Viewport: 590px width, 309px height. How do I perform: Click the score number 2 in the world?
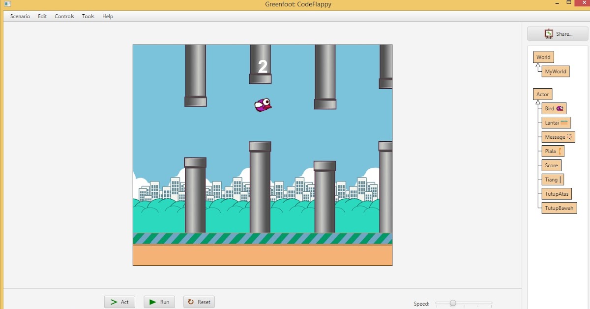pos(263,67)
